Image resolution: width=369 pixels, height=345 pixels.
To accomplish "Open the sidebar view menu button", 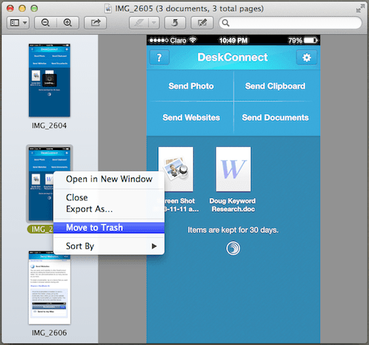I will pyautogui.click(x=18, y=23).
